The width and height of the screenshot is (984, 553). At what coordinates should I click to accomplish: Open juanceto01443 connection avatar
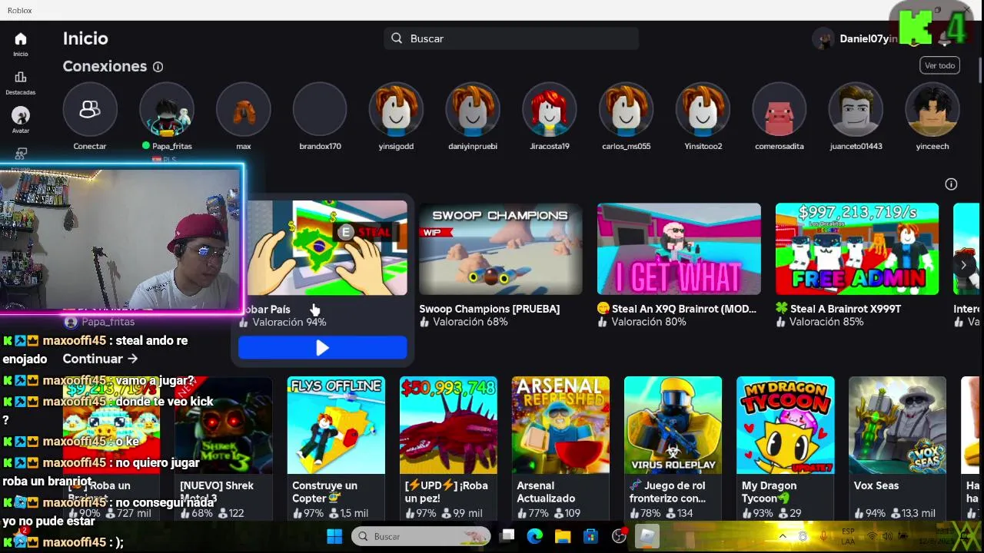(x=856, y=110)
